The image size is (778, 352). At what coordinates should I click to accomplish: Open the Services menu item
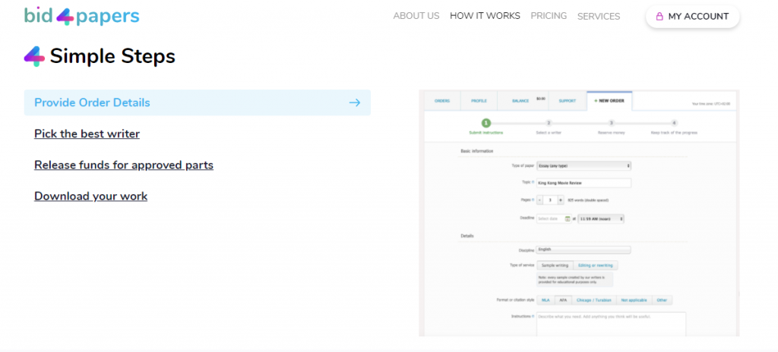[x=599, y=17]
